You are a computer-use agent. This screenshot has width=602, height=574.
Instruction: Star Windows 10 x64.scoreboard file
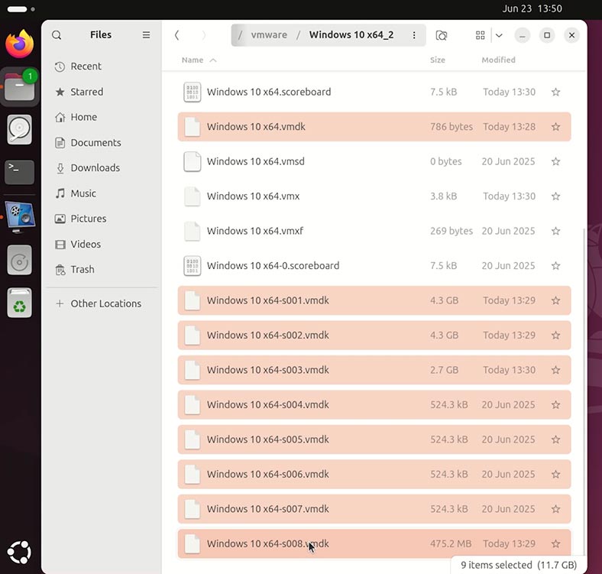click(555, 92)
